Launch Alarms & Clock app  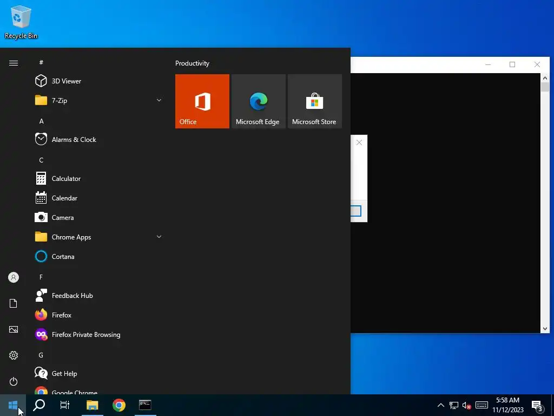pyautogui.click(x=98, y=139)
